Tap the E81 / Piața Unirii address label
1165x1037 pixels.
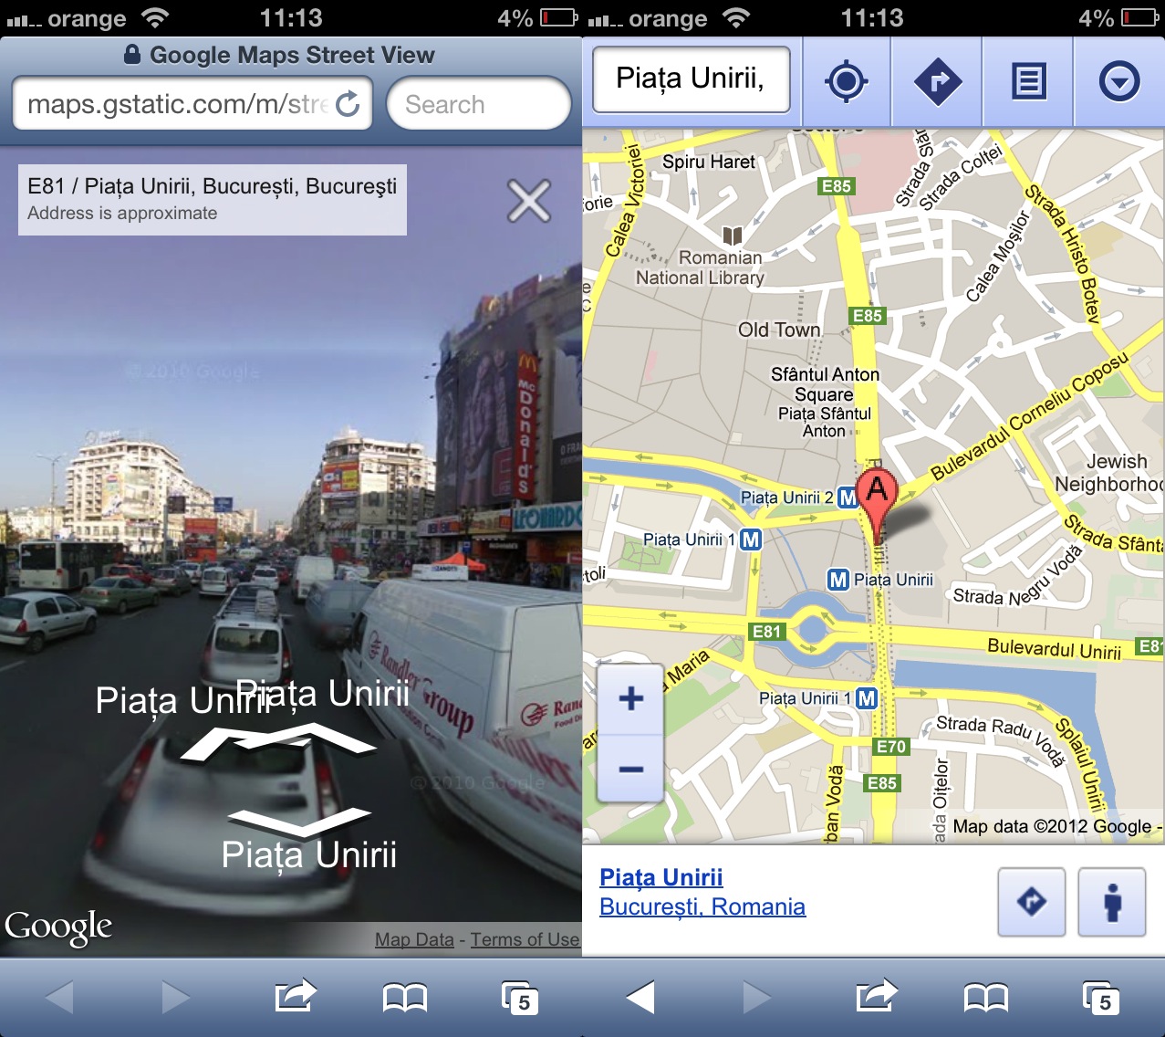213,199
